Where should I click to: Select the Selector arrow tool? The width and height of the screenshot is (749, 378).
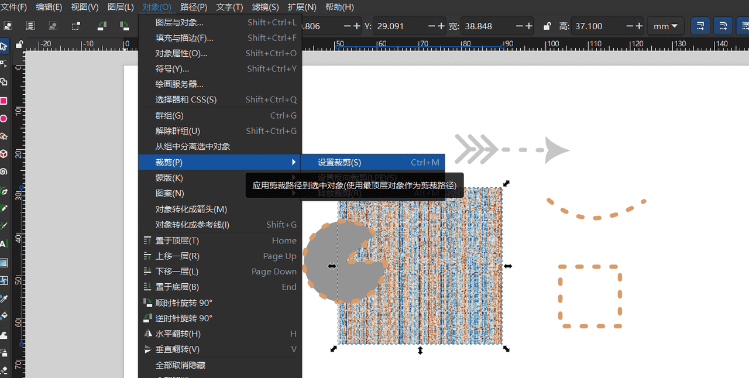tap(4, 46)
